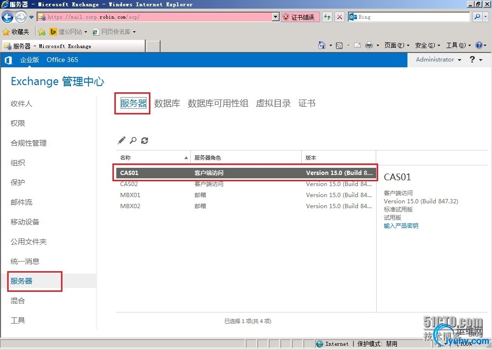This screenshot has height=350, width=492.
Task: Click the pencil edit icon above server list
Action: pos(122,140)
